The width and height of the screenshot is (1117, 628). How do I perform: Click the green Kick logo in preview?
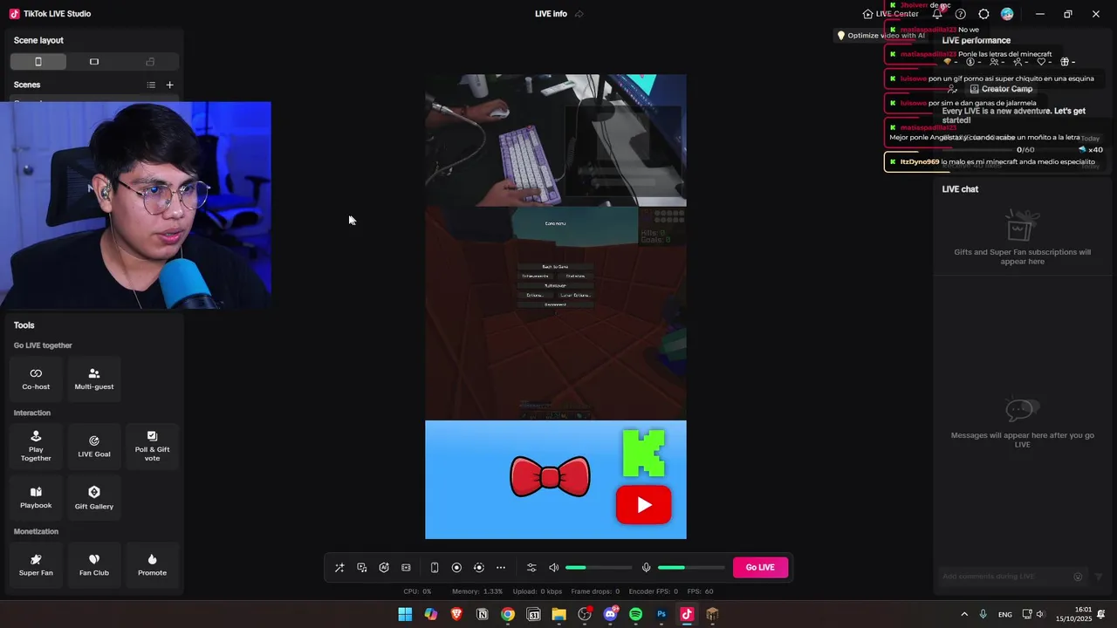pos(644,453)
